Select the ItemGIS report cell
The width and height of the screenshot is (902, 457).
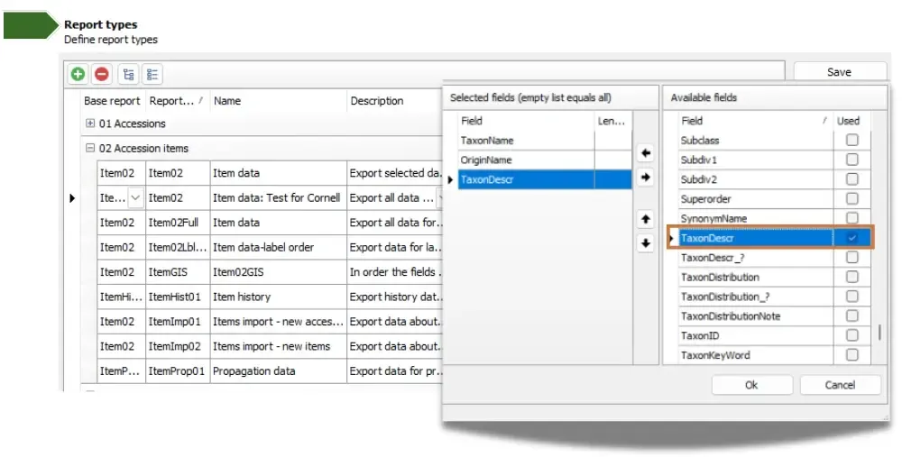[178, 272]
